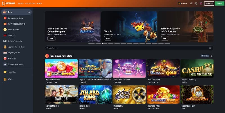Enter the Toro 7s featured game
Image resolution: width=225 pixels, height=113 pixels.
tap(108, 38)
